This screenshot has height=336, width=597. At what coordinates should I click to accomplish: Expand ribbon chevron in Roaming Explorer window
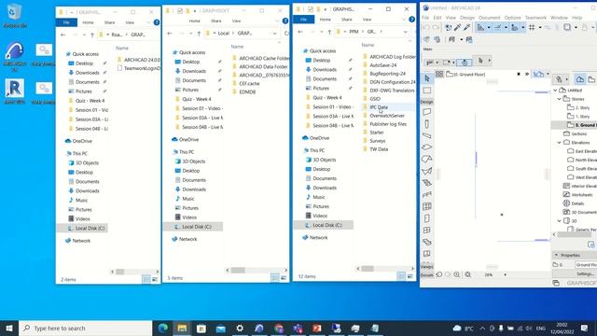point(148,22)
